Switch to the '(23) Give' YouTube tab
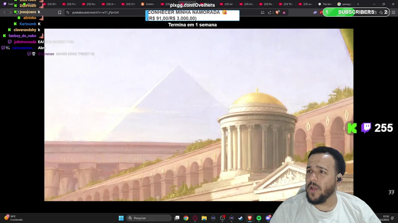This screenshot has width=398, height=223. coord(247,4)
